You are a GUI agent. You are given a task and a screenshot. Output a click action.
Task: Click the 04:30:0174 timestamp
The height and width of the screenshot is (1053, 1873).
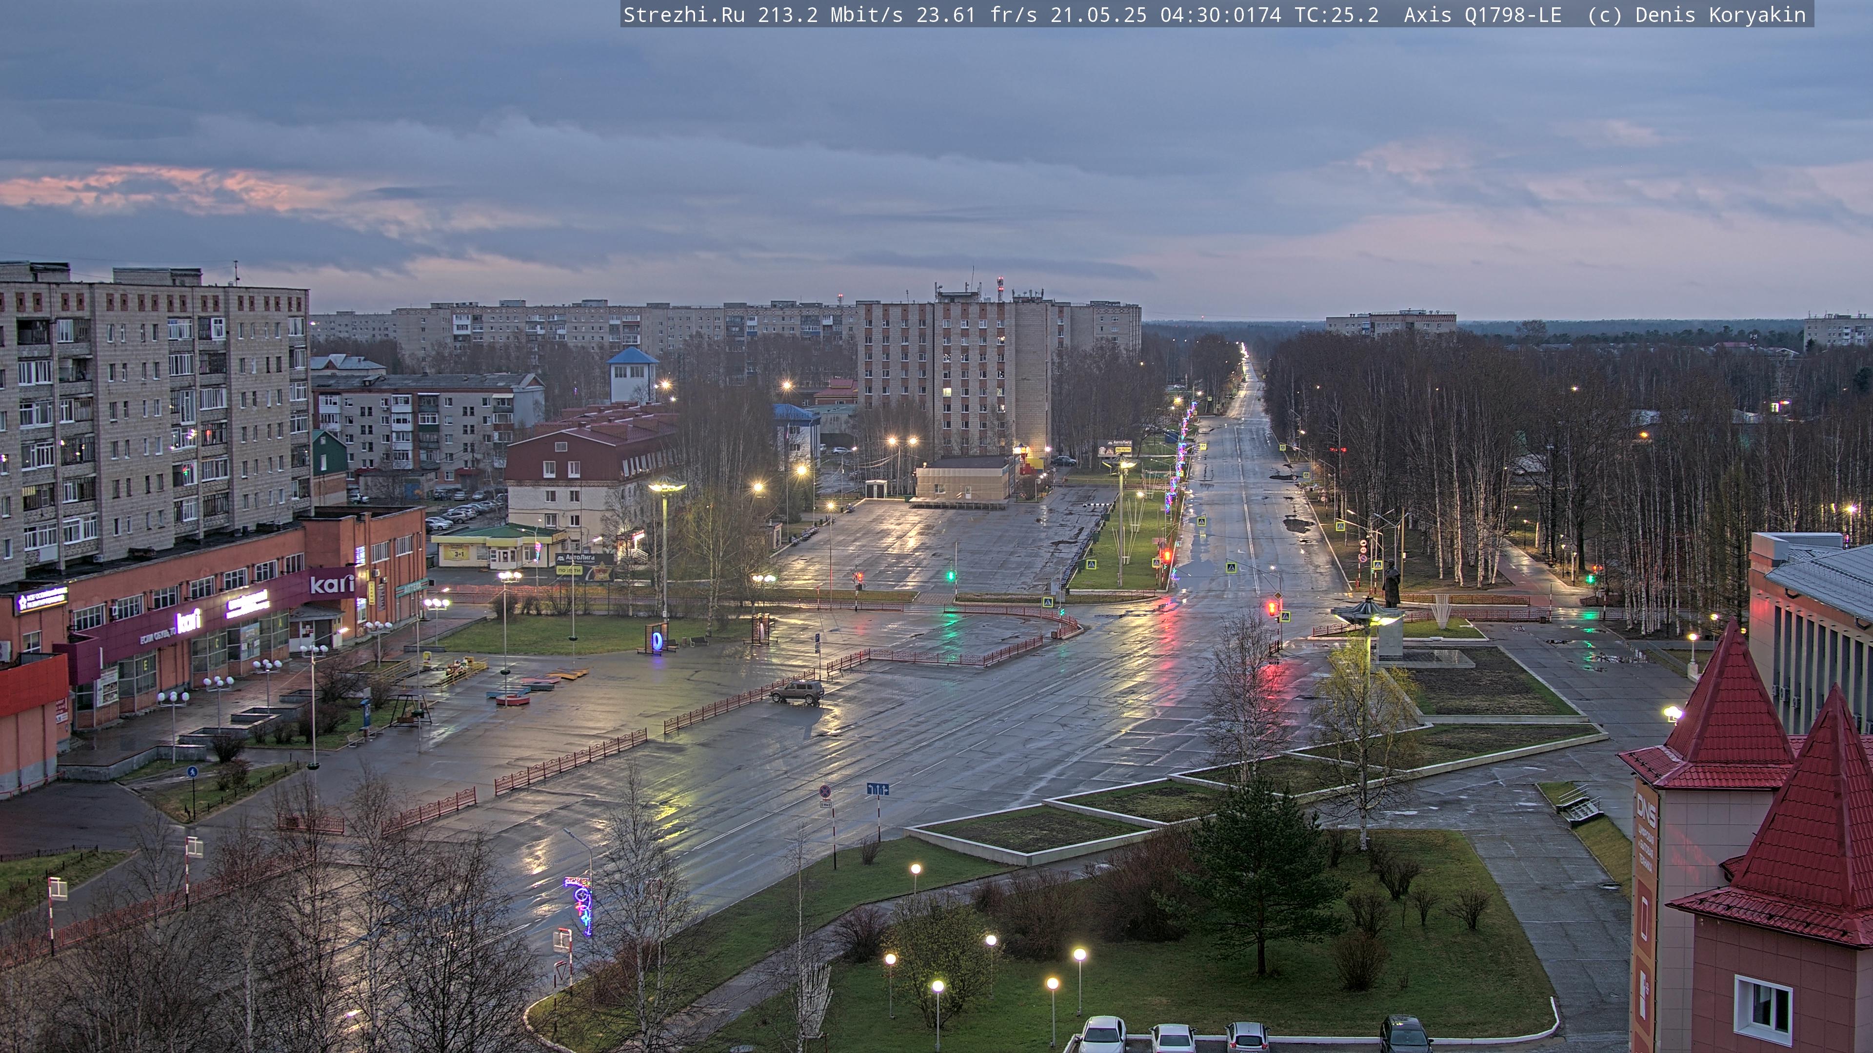[1220, 15]
